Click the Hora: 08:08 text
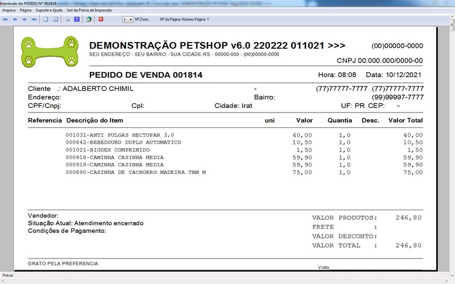 pos(337,75)
